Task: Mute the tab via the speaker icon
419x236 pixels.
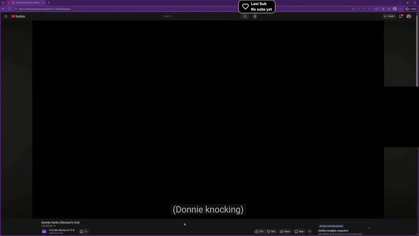Action: [x=13, y=3]
